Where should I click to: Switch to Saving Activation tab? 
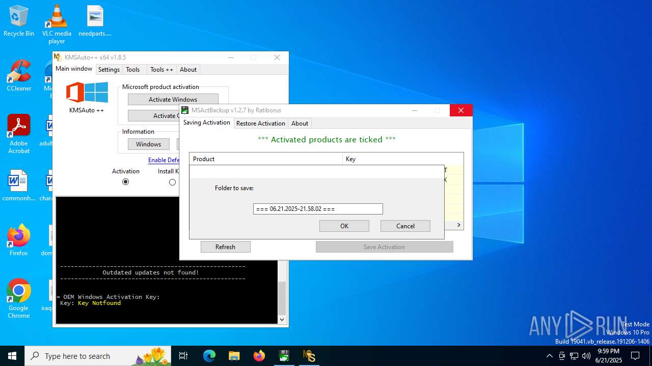(x=207, y=123)
